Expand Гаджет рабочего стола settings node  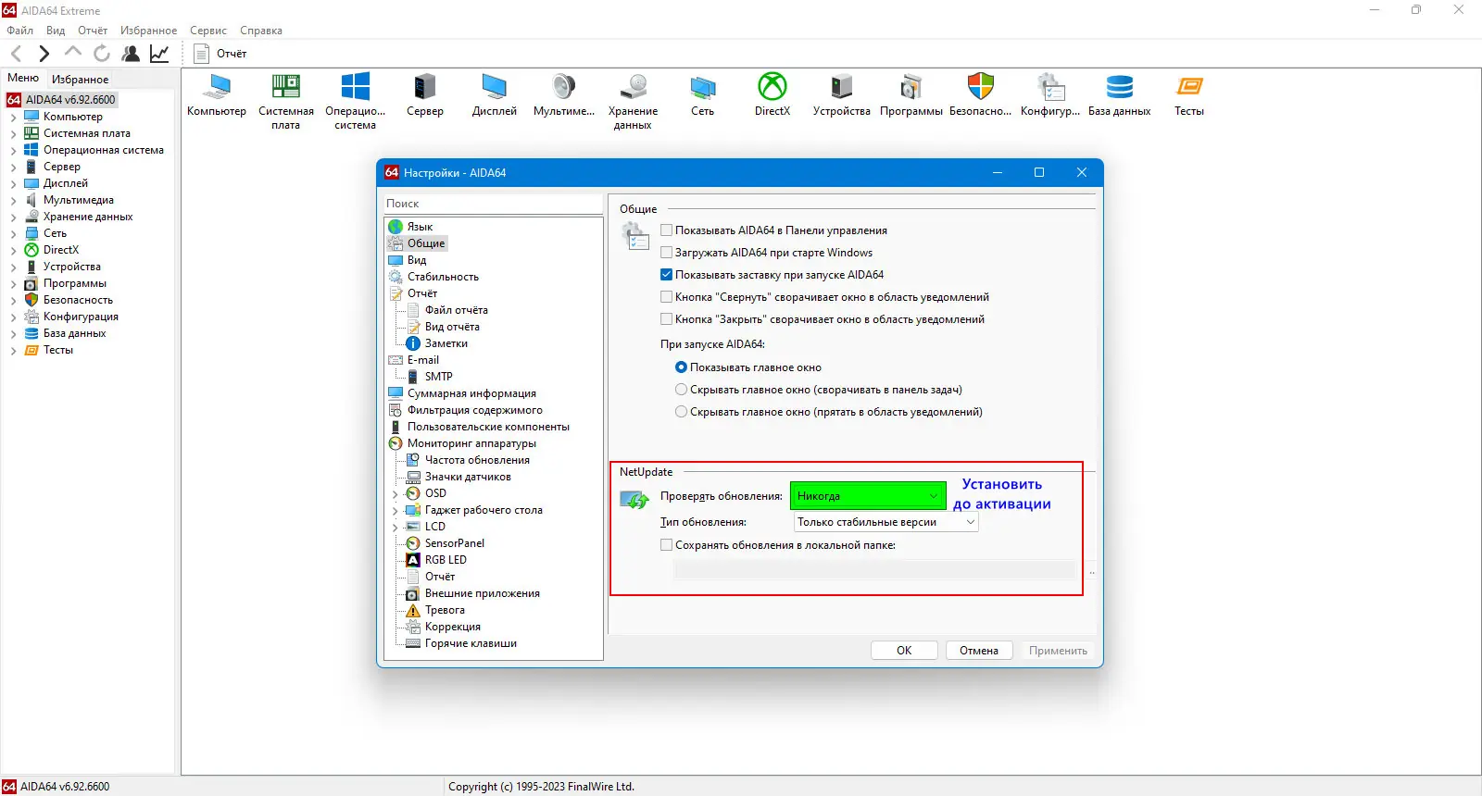(x=396, y=511)
